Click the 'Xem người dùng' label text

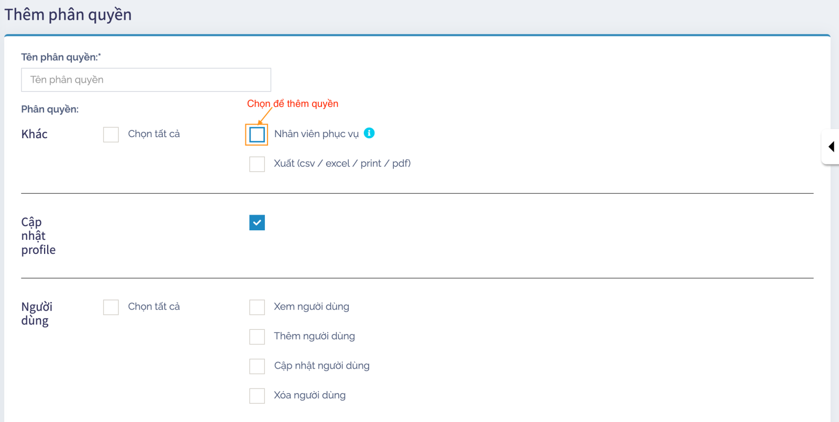click(311, 307)
